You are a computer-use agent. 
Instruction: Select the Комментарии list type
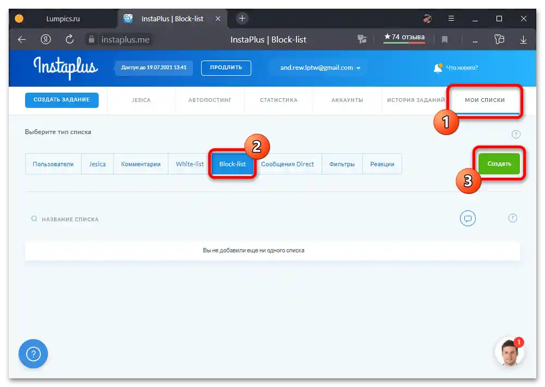pyautogui.click(x=141, y=164)
